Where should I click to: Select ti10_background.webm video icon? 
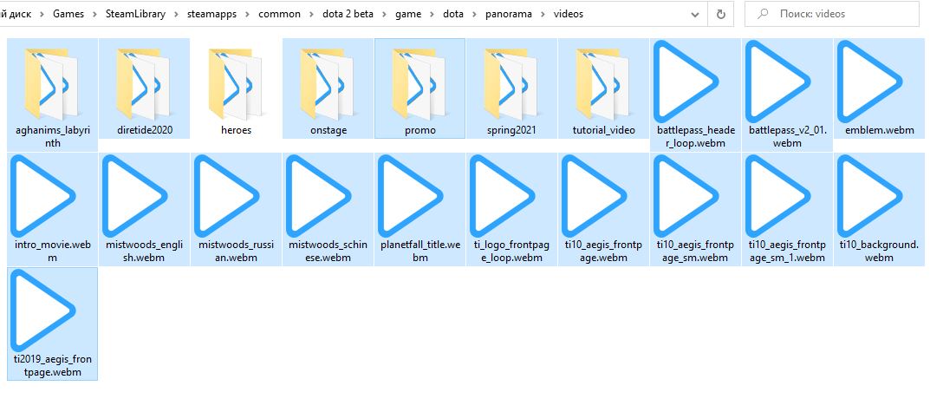(x=871, y=196)
